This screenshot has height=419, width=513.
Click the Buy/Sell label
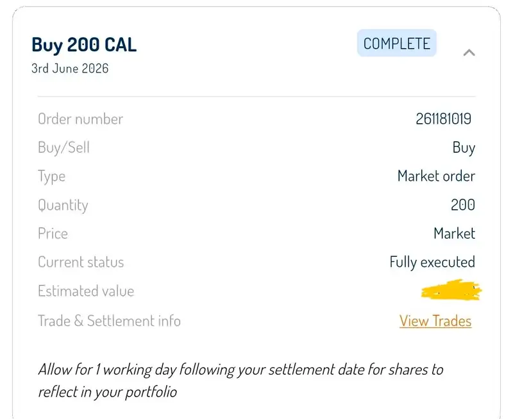click(x=63, y=148)
